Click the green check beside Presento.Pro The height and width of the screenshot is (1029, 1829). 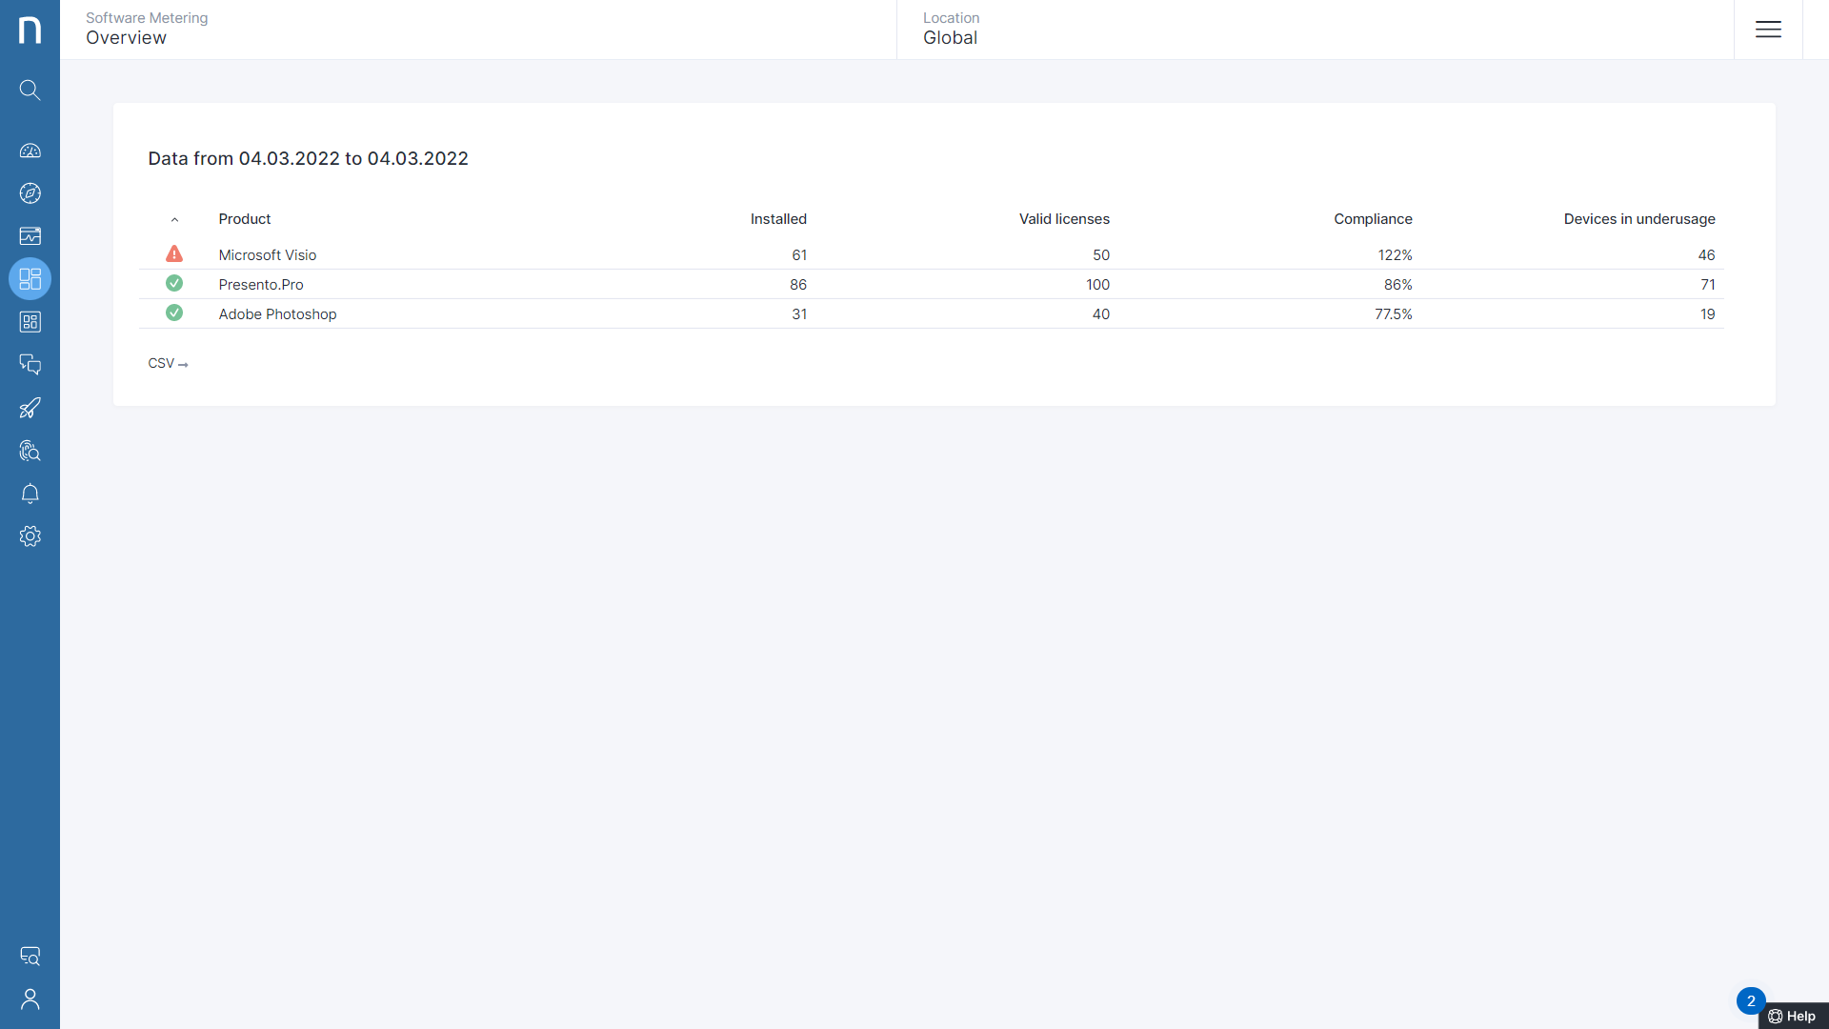(174, 283)
